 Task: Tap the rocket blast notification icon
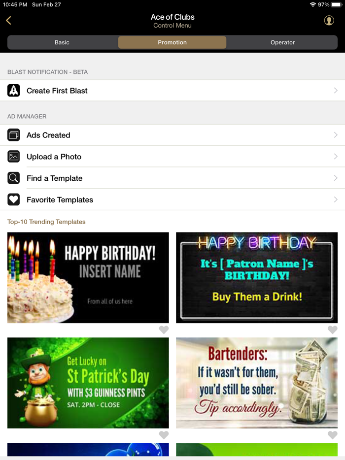(13, 90)
